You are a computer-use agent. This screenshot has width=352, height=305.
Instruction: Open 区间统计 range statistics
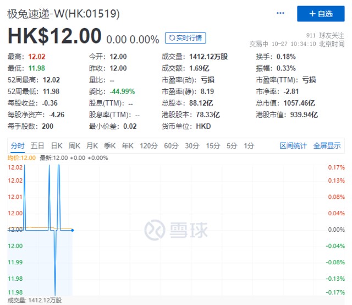point(293,146)
